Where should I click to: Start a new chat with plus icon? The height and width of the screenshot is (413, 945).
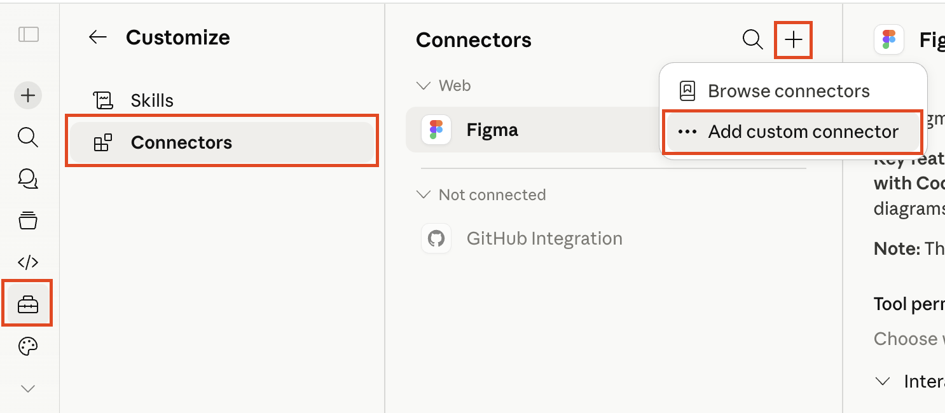[28, 95]
